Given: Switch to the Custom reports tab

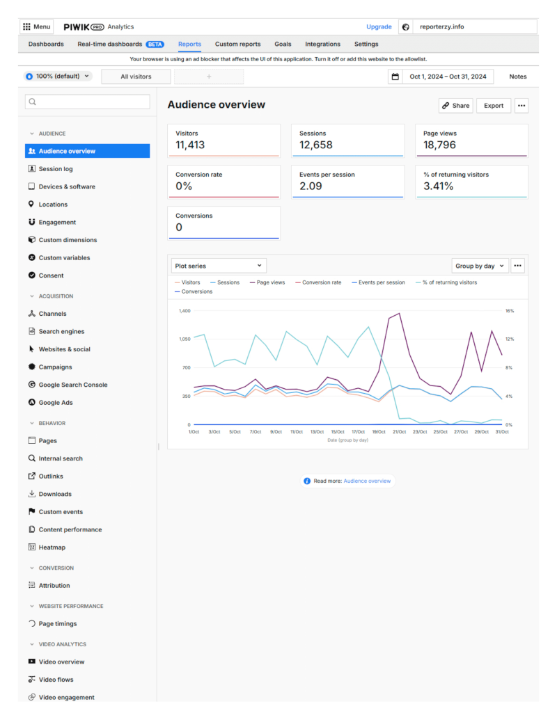Looking at the screenshot, I should tap(237, 44).
